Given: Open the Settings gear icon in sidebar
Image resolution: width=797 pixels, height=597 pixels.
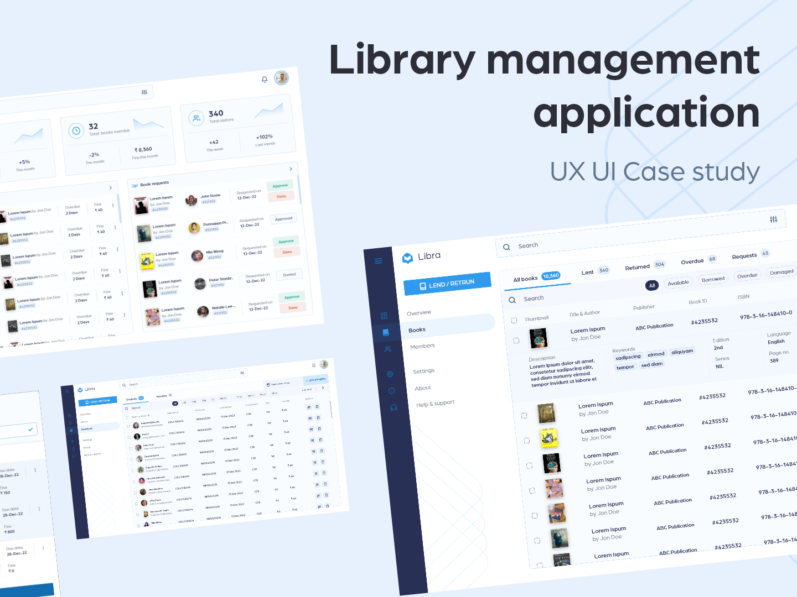Looking at the screenshot, I should 390,374.
